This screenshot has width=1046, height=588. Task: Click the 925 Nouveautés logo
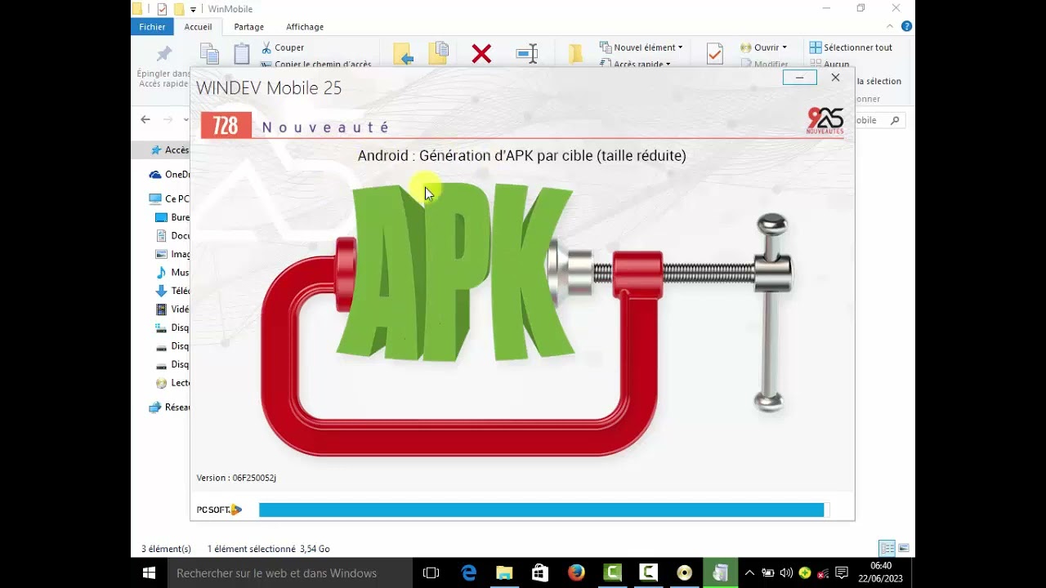(825, 121)
